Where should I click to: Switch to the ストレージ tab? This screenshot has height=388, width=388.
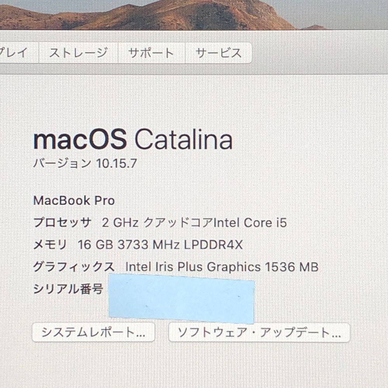click(78, 53)
